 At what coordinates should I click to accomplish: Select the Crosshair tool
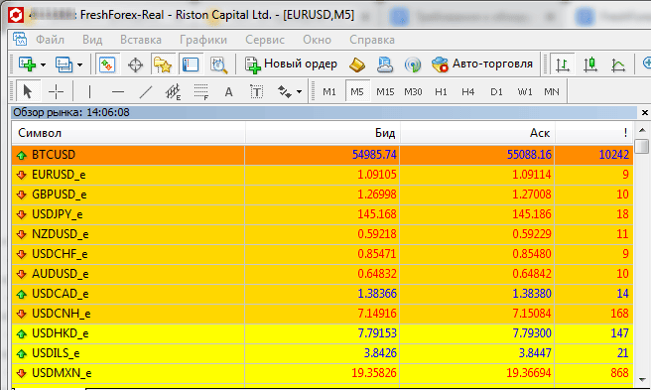56,91
